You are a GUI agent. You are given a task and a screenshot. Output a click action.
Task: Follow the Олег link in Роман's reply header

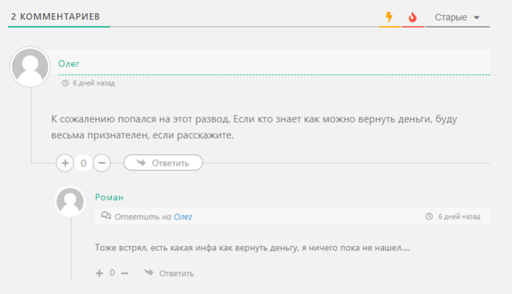click(x=183, y=217)
